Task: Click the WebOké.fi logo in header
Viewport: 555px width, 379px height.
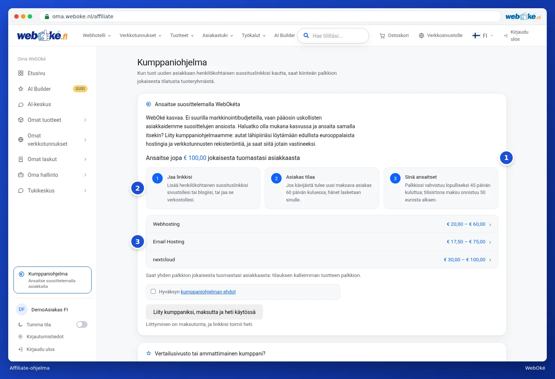Action: tap(42, 36)
